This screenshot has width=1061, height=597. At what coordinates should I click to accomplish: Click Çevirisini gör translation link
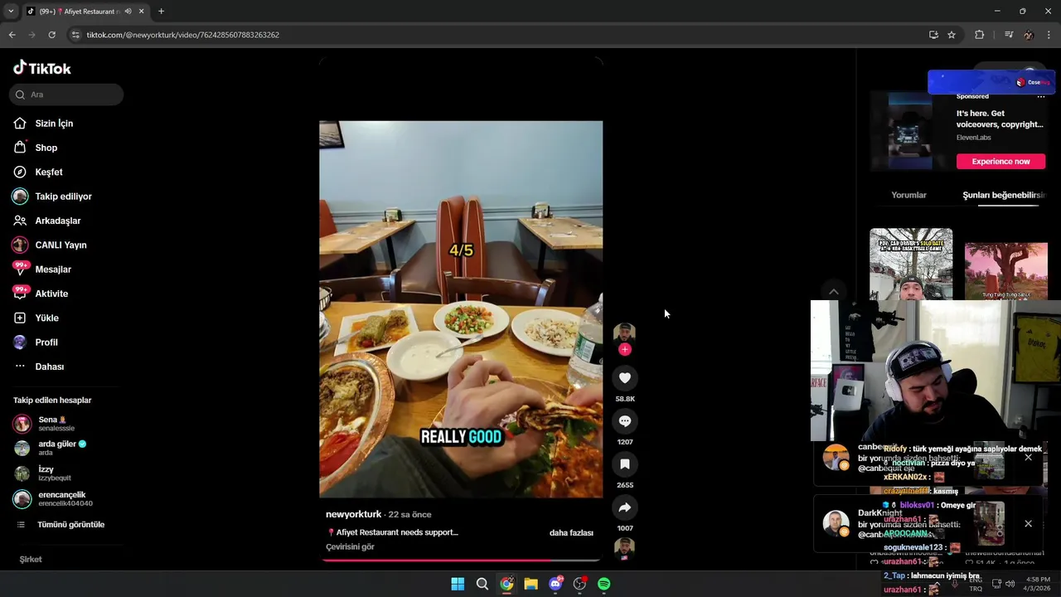tap(350, 546)
